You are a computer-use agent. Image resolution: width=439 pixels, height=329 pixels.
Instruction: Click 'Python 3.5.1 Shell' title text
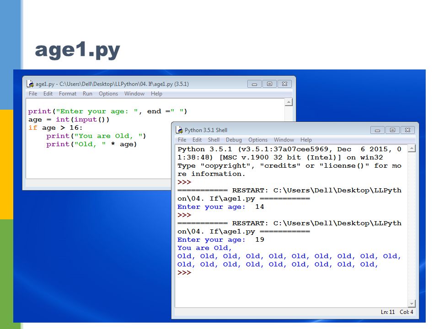pos(206,130)
